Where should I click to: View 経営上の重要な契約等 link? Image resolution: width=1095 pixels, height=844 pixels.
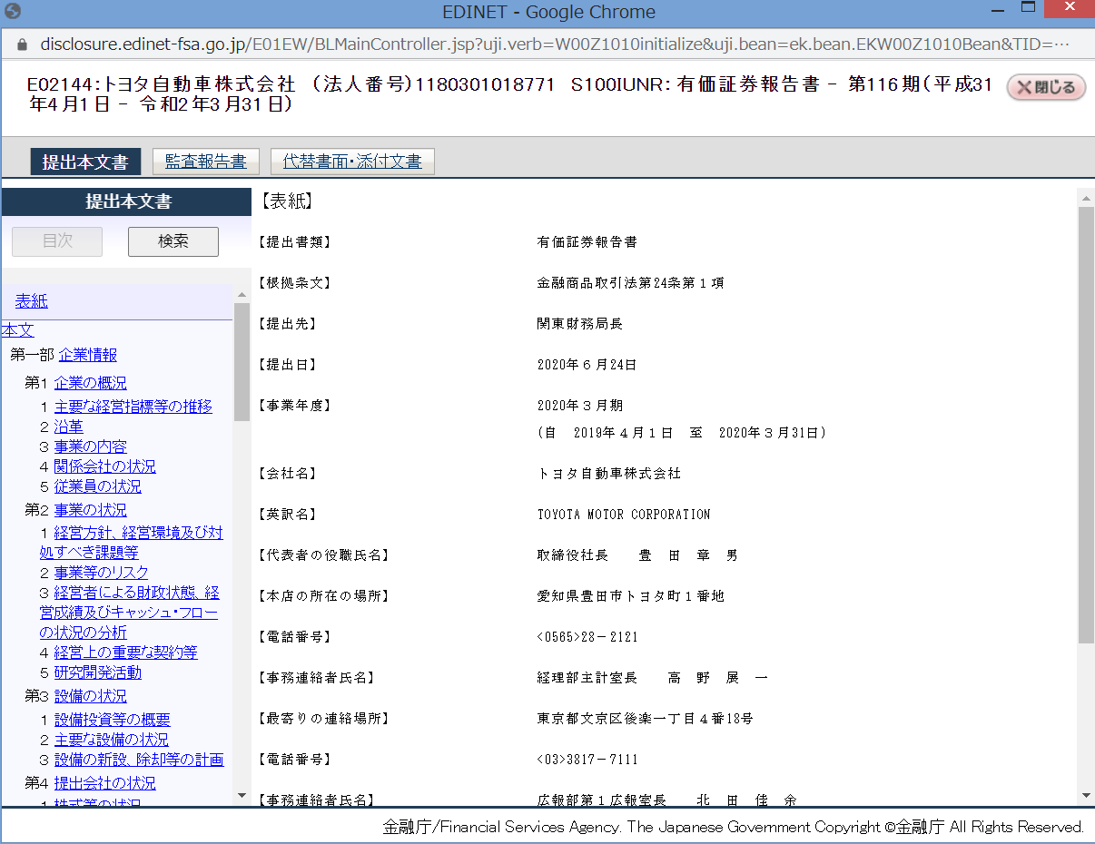click(126, 653)
